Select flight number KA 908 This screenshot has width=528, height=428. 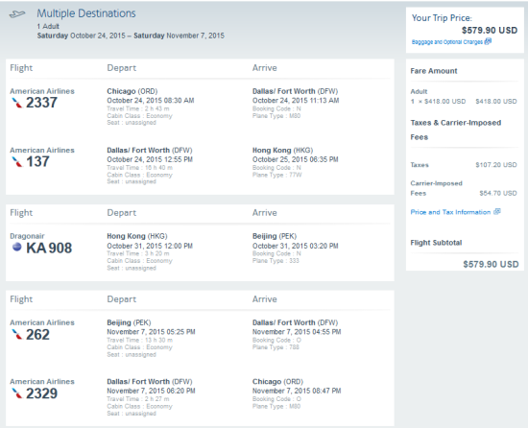coord(49,248)
